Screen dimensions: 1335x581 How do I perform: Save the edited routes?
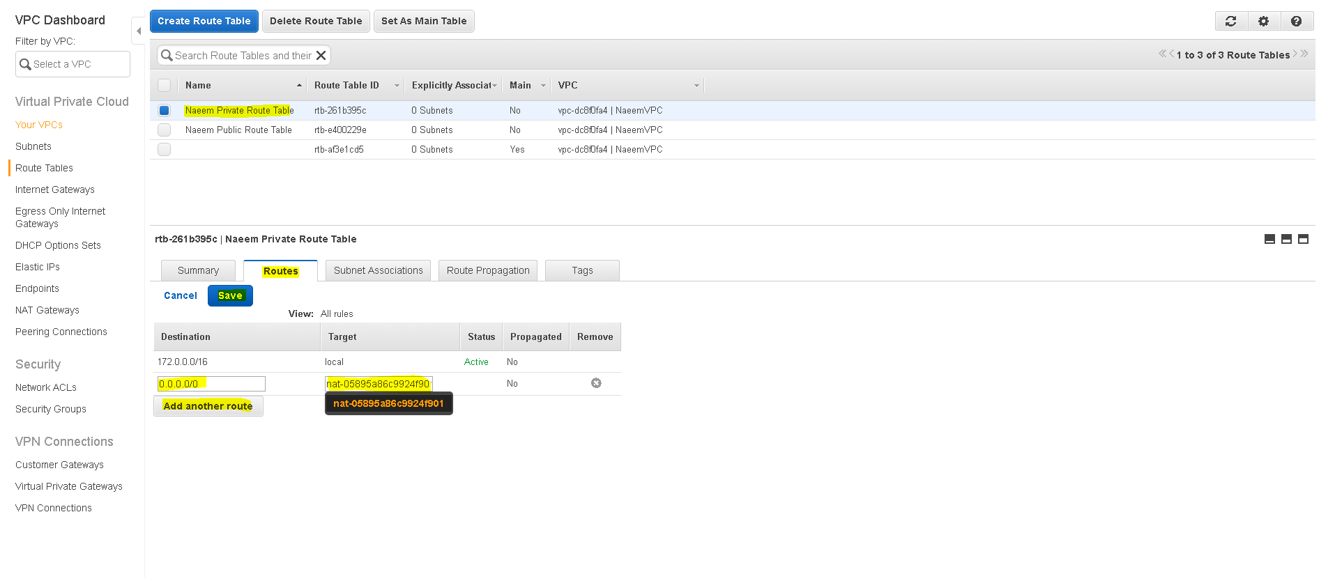pyautogui.click(x=230, y=295)
